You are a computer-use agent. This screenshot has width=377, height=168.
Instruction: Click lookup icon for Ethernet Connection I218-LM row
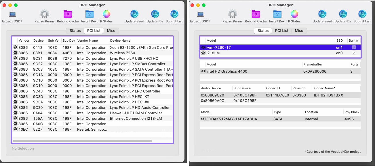click(x=15, y=118)
